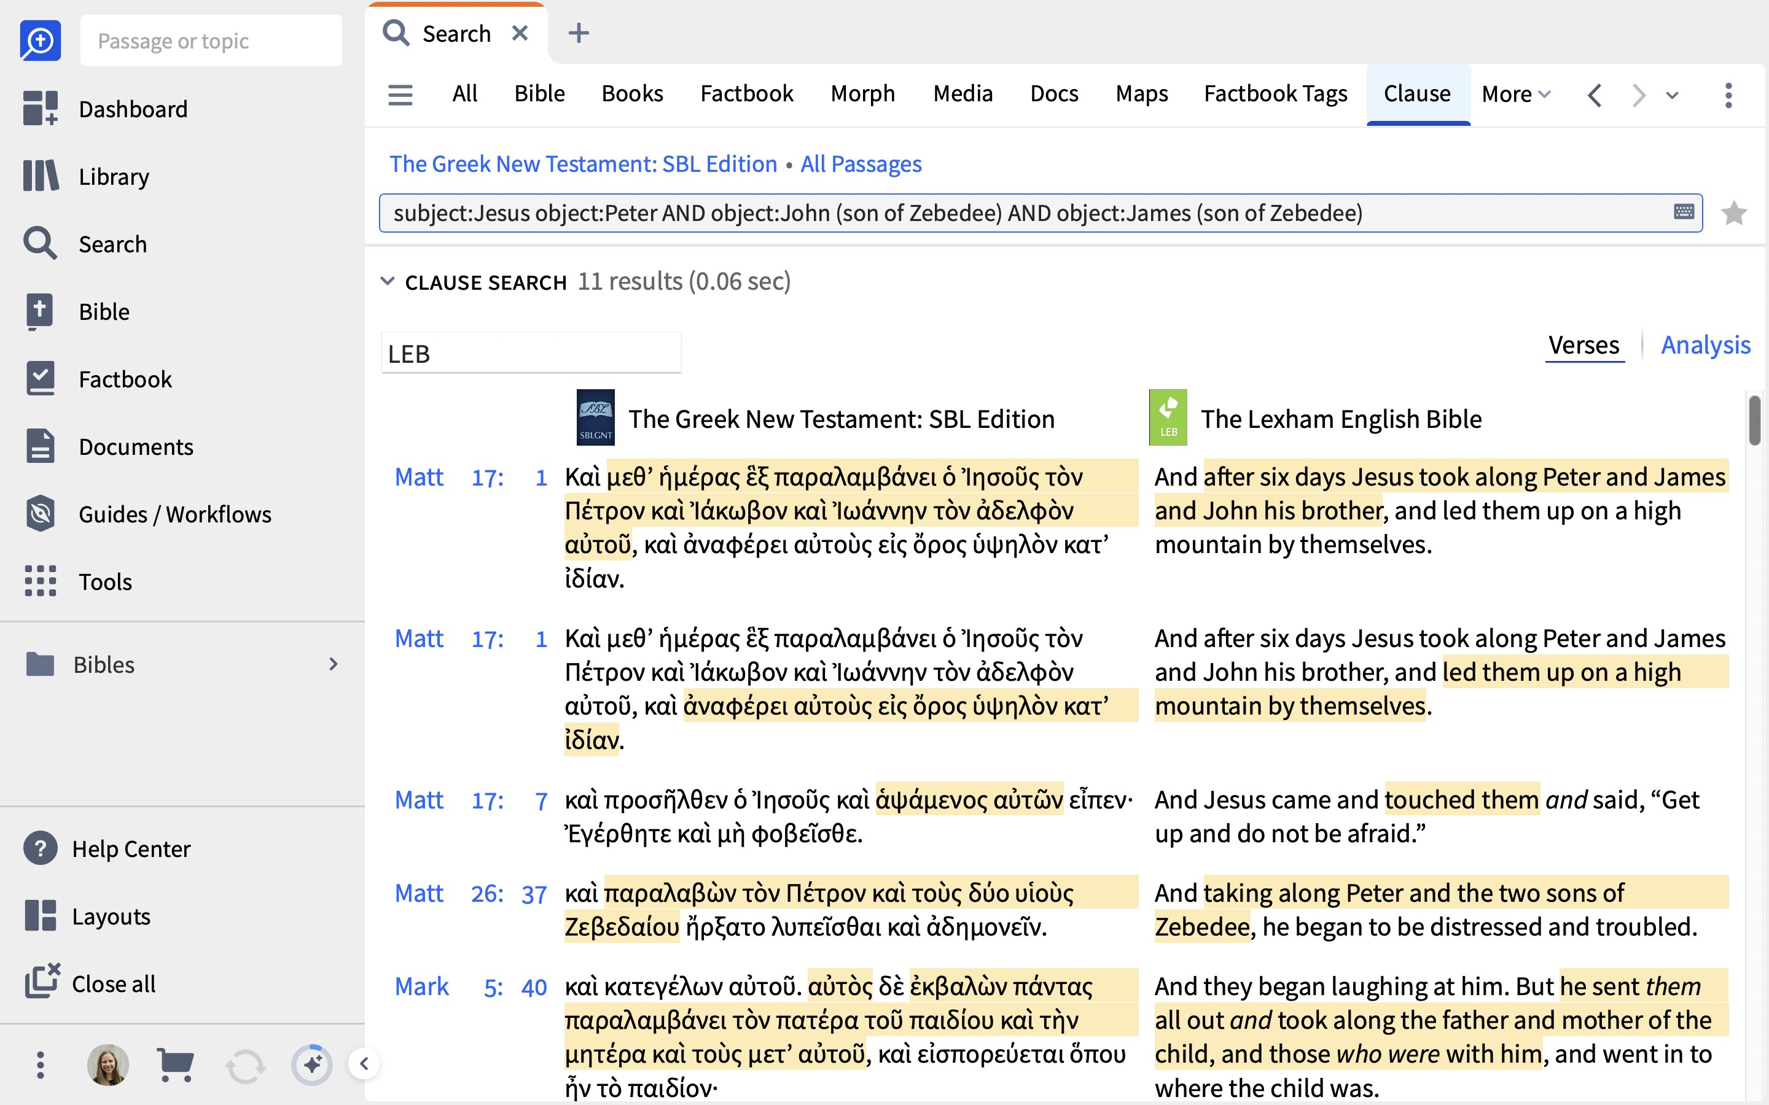This screenshot has width=1769, height=1105.
Task: Click the Logos app logo icon
Action: click(x=40, y=40)
